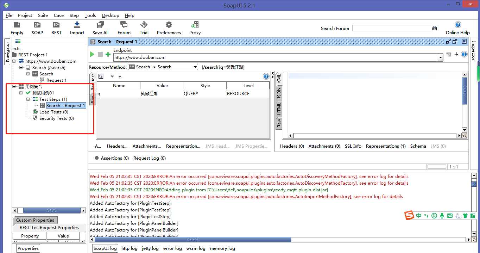This screenshot has height=253, width=480.
Task: Open Online Help icon
Action: click(x=458, y=25)
